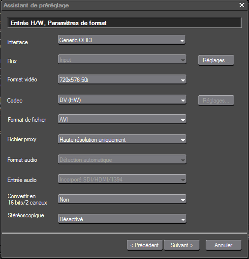The height and width of the screenshot is (259, 249).
Task: Expand the Convertir en 16 bits dropdown
Action: 122,199
